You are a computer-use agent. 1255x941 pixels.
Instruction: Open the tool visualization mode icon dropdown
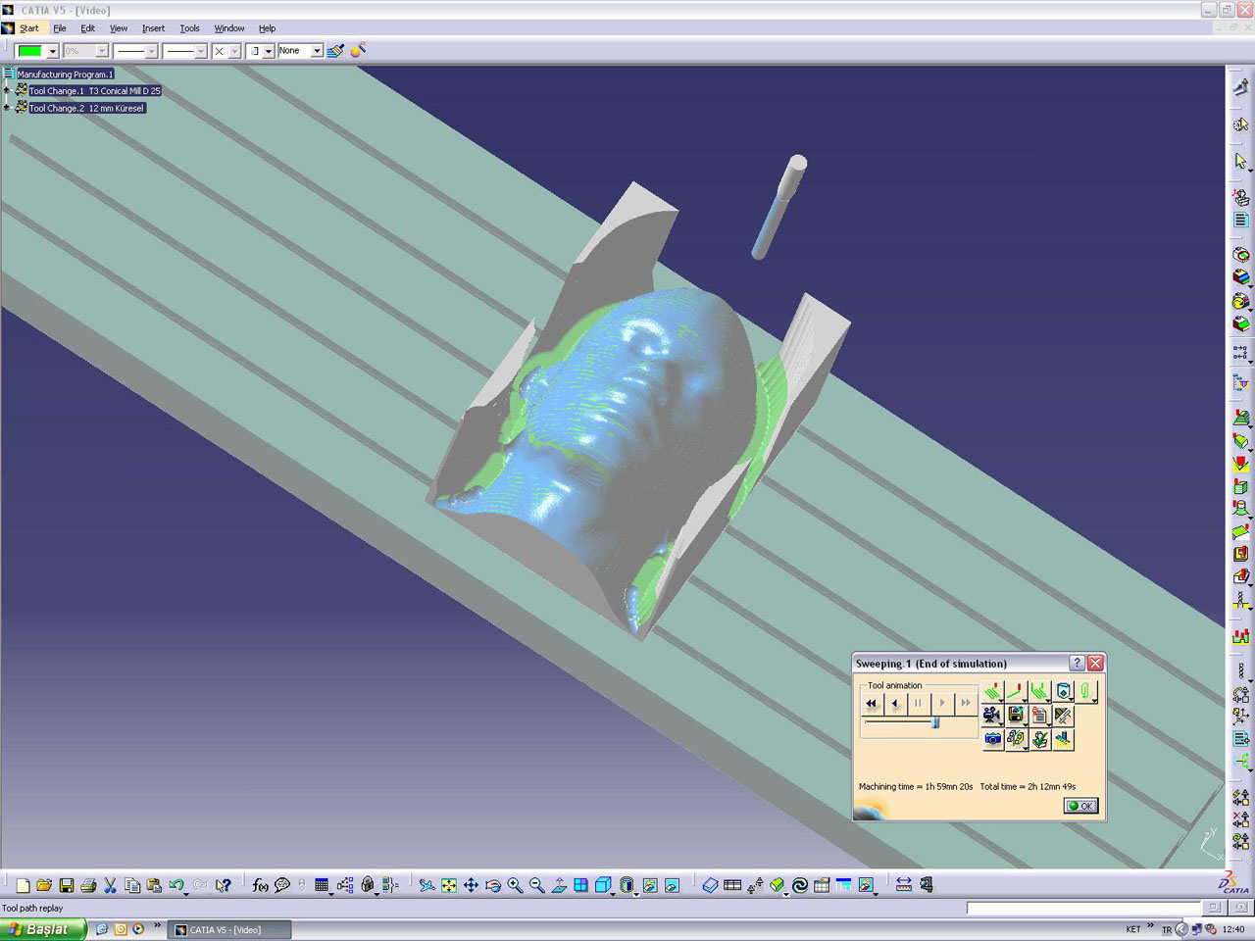tap(1064, 691)
